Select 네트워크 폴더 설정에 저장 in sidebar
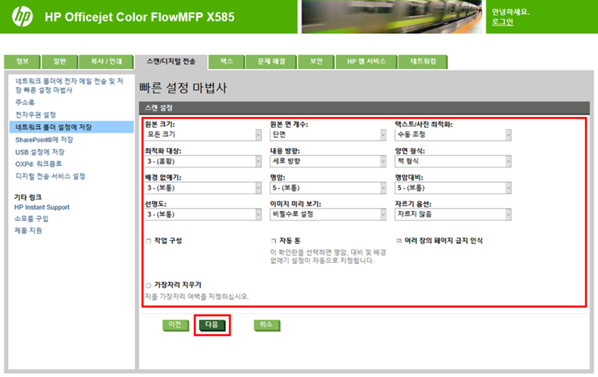The width and height of the screenshot is (598, 377). 72,127
